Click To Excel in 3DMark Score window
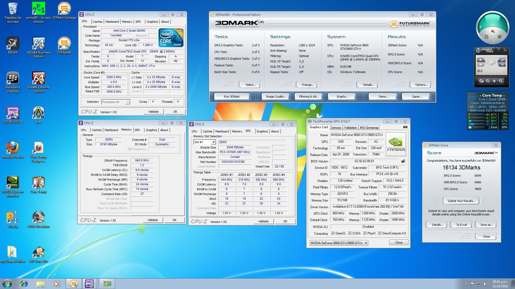Screen dimensions: 515x289 pos(461,225)
